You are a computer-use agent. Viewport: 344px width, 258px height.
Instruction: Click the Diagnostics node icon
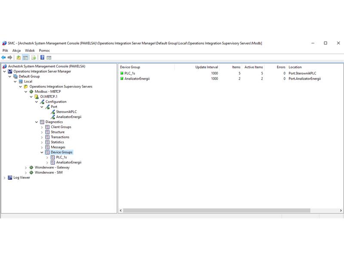42,122
